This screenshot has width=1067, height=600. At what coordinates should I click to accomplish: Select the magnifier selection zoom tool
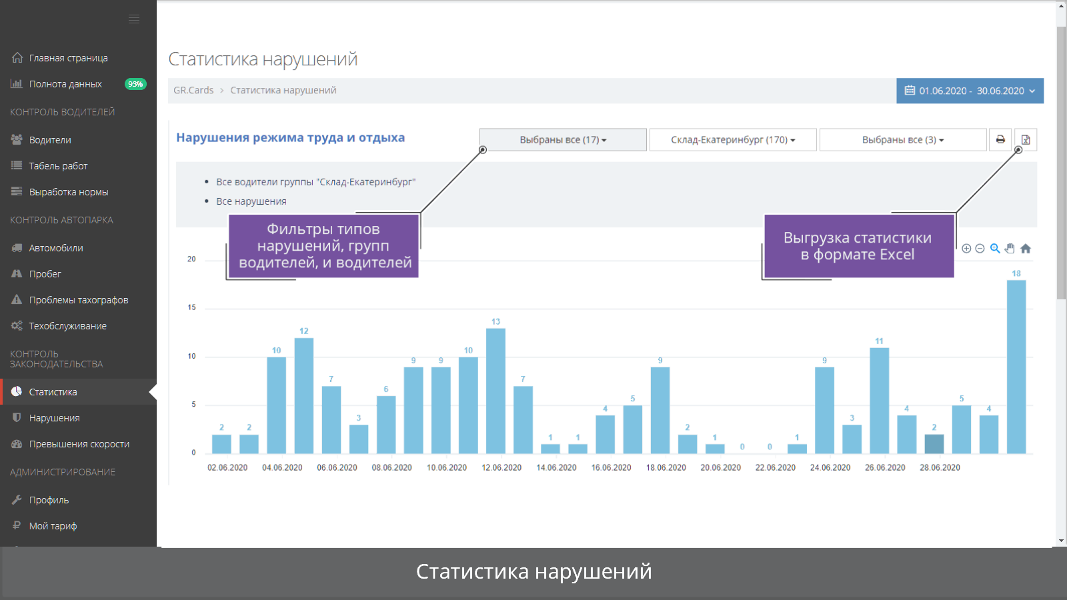(x=995, y=249)
